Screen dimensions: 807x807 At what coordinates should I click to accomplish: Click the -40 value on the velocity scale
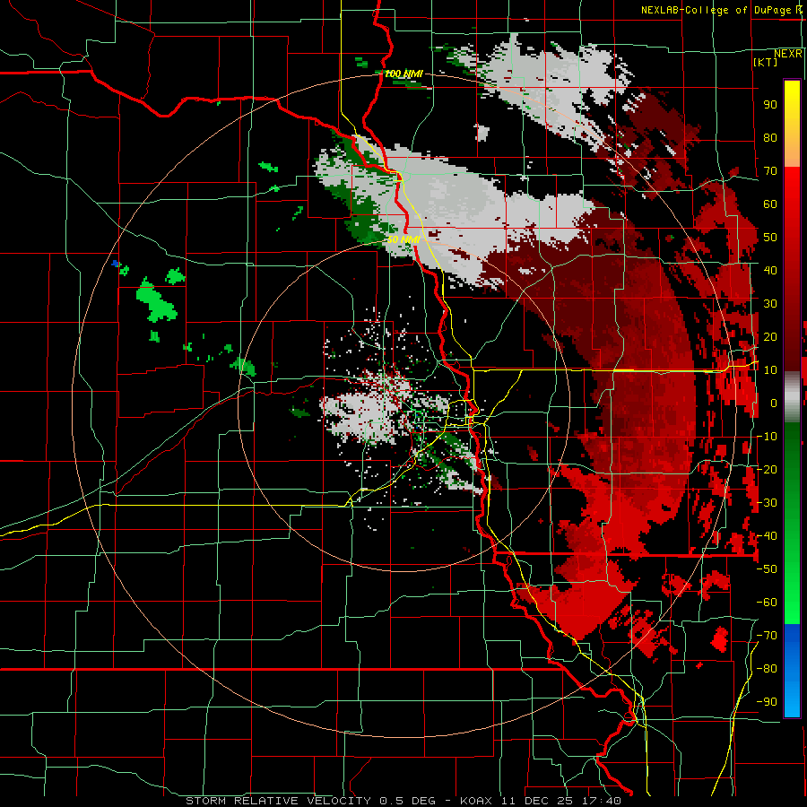[767, 536]
